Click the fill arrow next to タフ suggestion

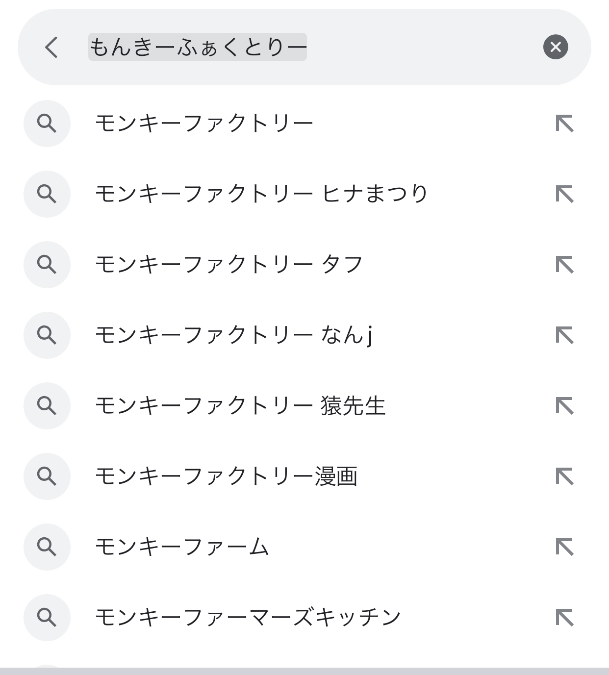pyautogui.click(x=564, y=265)
